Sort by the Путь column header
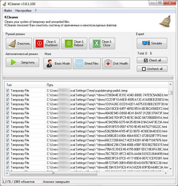 pos(107,85)
